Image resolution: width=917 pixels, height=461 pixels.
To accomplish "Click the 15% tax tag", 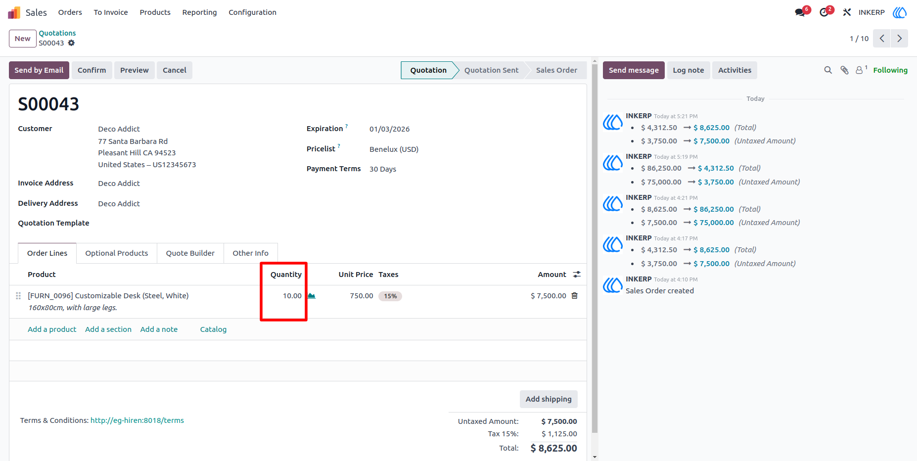I will pyautogui.click(x=390, y=296).
